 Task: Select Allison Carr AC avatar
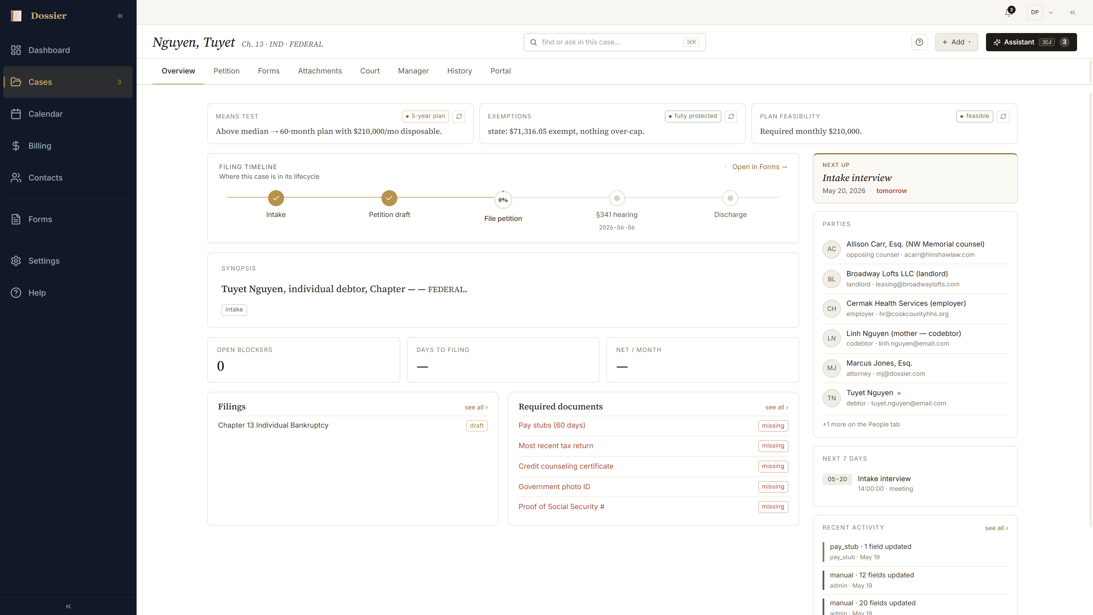tap(831, 249)
